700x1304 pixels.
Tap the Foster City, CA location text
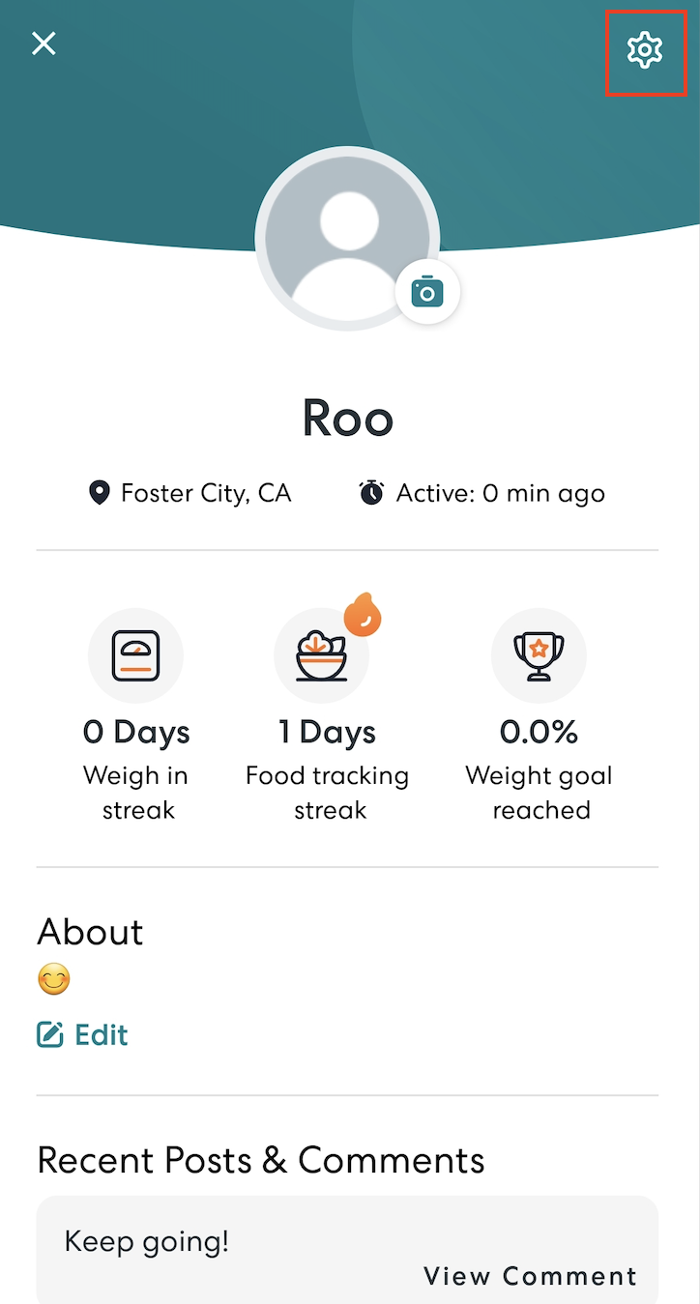206,494
